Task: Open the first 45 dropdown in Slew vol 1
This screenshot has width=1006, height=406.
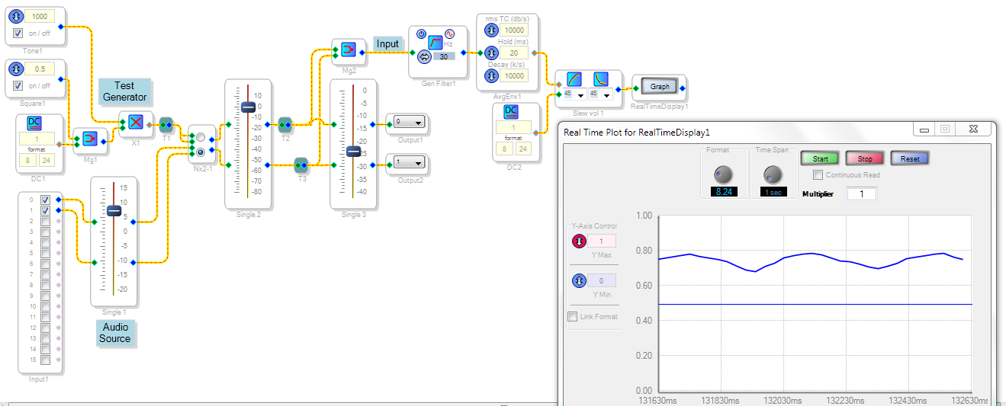Action: click(x=574, y=94)
